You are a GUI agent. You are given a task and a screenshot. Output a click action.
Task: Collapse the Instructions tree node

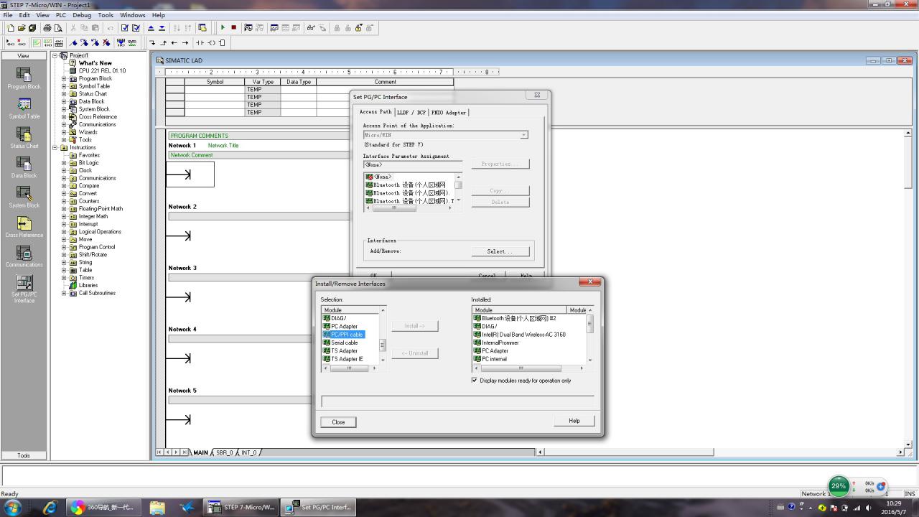55,148
